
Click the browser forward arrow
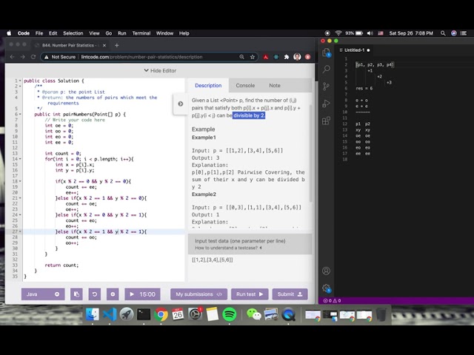23,57
